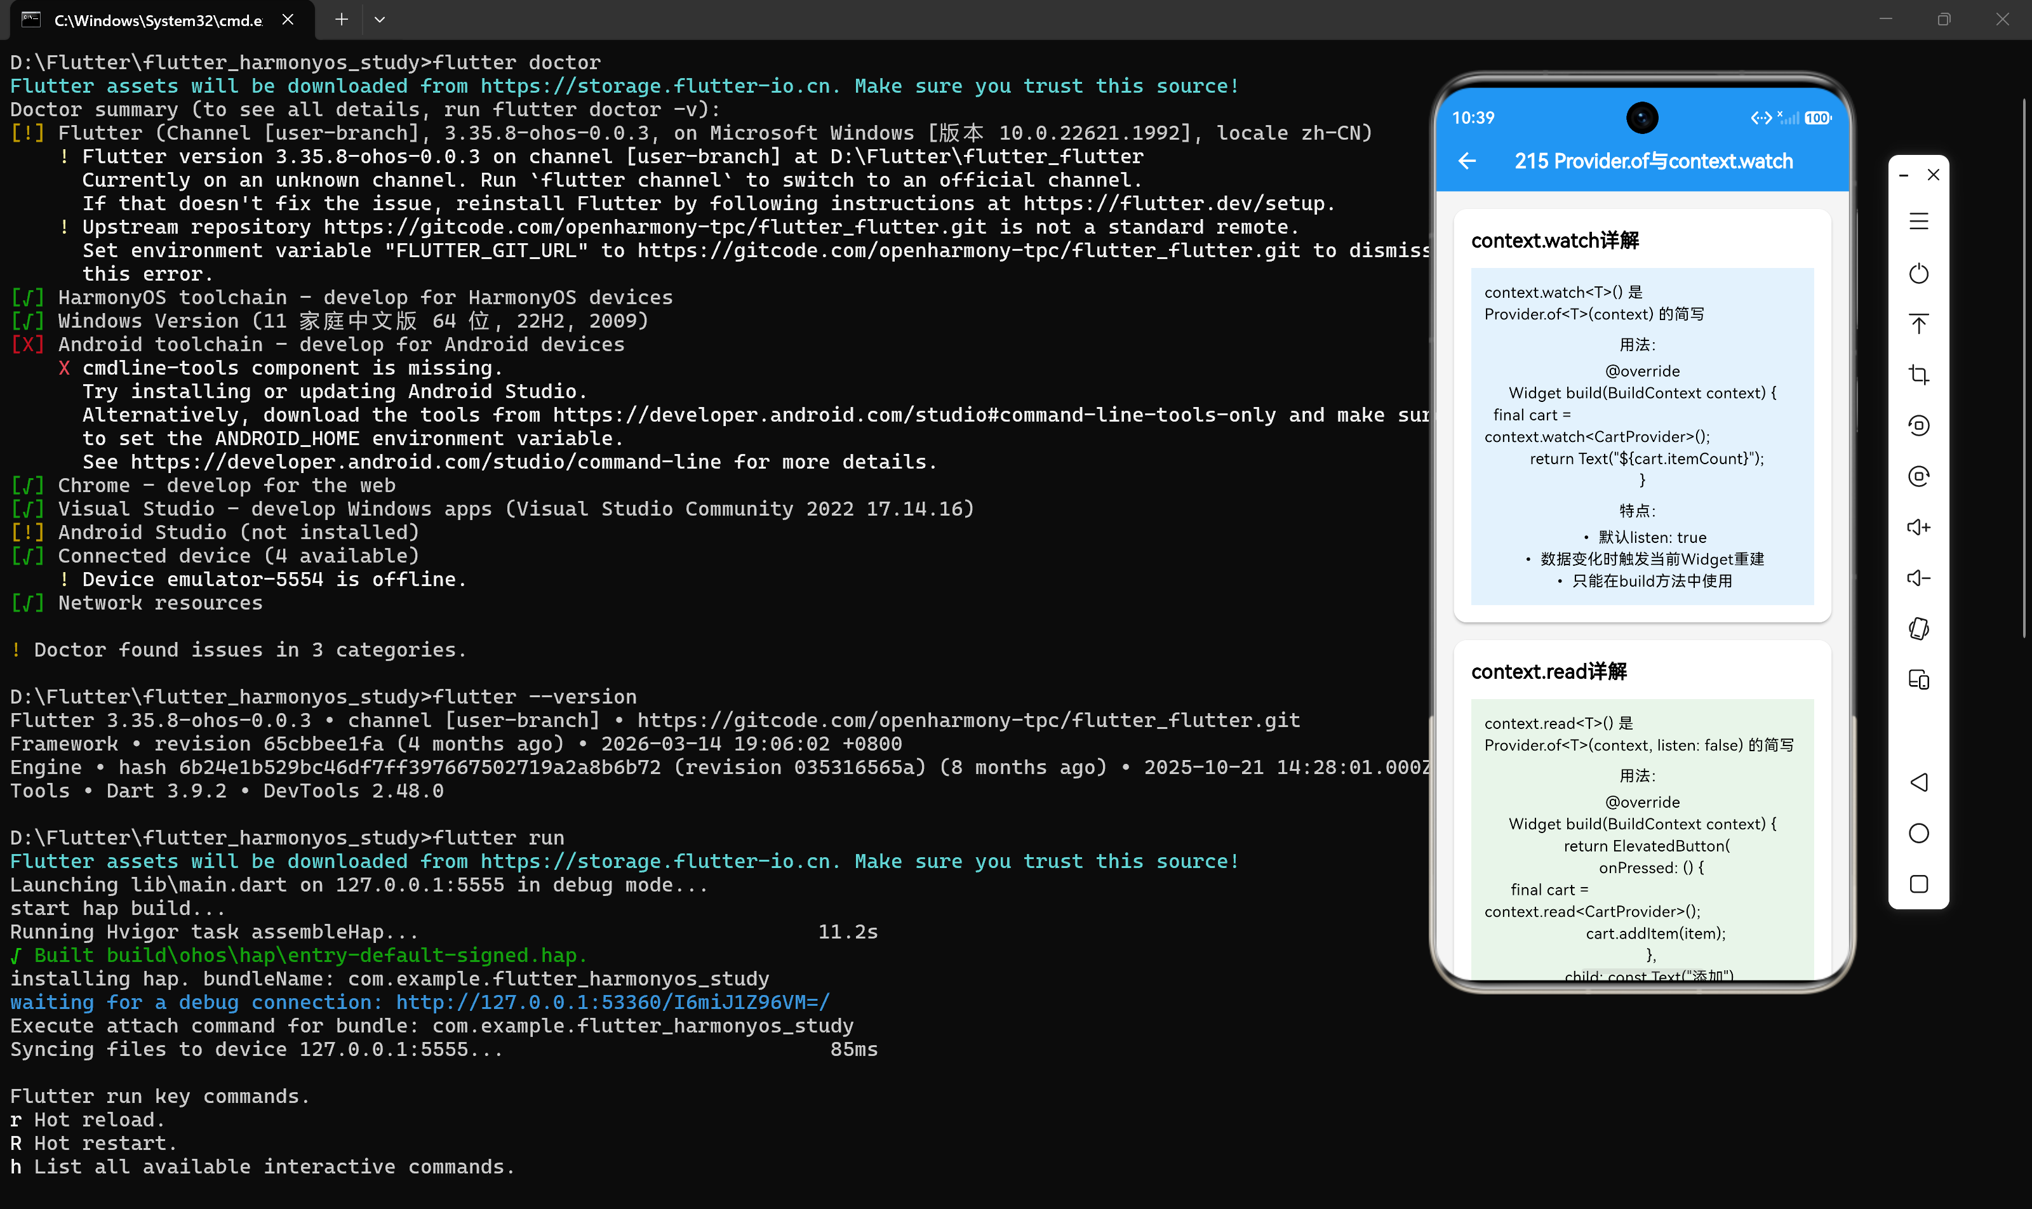The width and height of the screenshot is (2032, 1209).
Task: Click the 'Device emulator-5554 is offline.' line
Action: tap(262, 579)
